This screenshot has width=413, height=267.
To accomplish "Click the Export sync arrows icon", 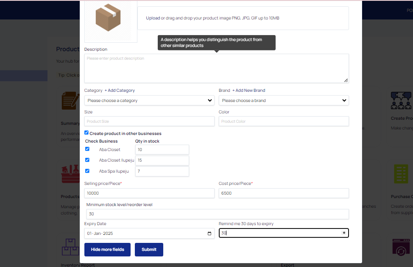I will coord(401,248).
